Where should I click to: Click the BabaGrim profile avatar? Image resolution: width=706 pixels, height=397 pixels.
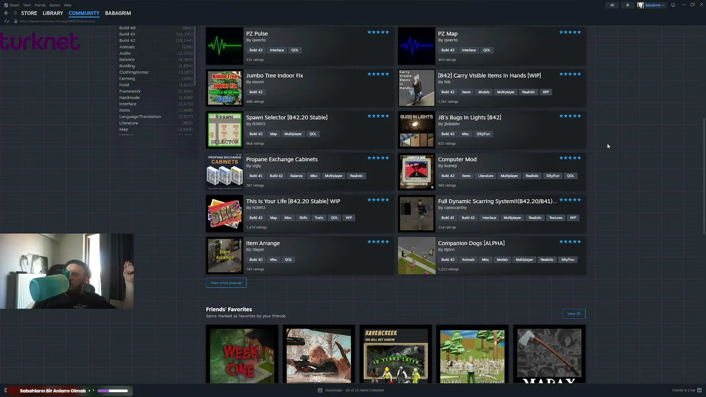tap(640, 5)
